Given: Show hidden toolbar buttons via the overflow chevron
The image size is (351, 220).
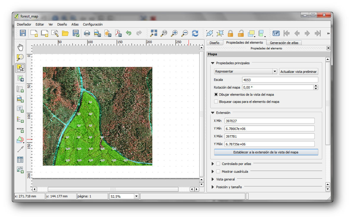Looking at the screenshot, I should (328, 33).
